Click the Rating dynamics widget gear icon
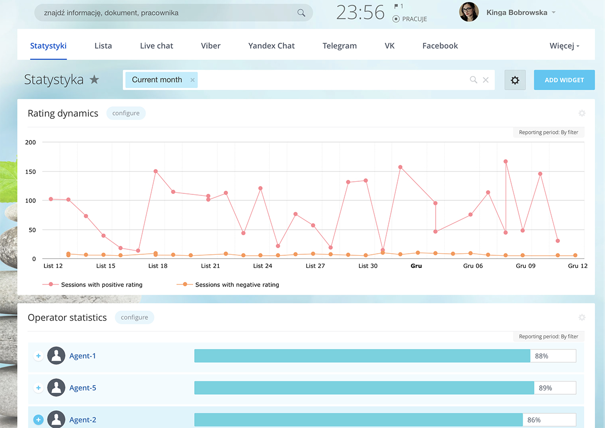The image size is (605, 428). pos(582,113)
